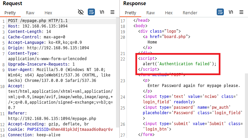
Task: Click the closing </form> tag
Action: pos(146,135)
